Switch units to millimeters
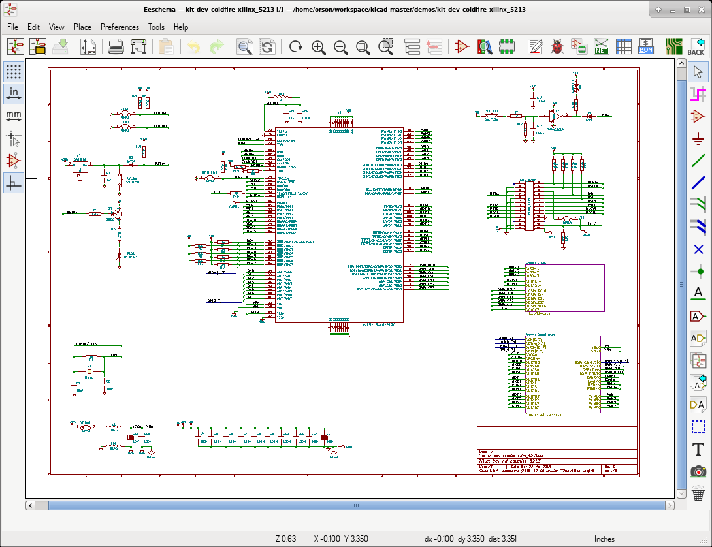The width and height of the screenshot is (712, 547). click(x=14, y=116)
